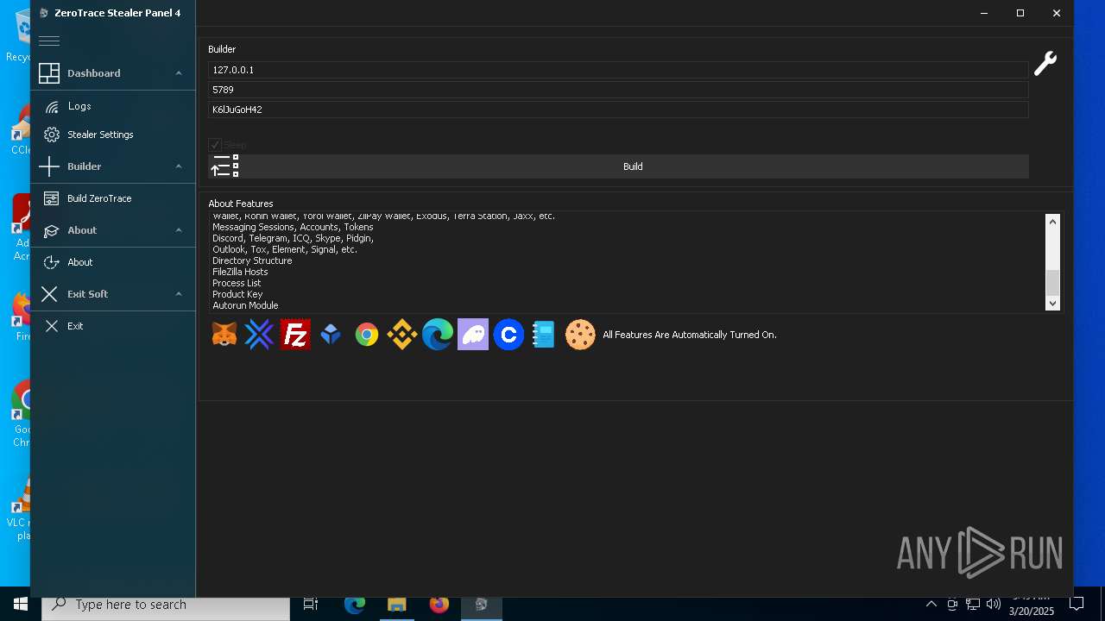Click the About graduation cap icon

tap(51, 230)
